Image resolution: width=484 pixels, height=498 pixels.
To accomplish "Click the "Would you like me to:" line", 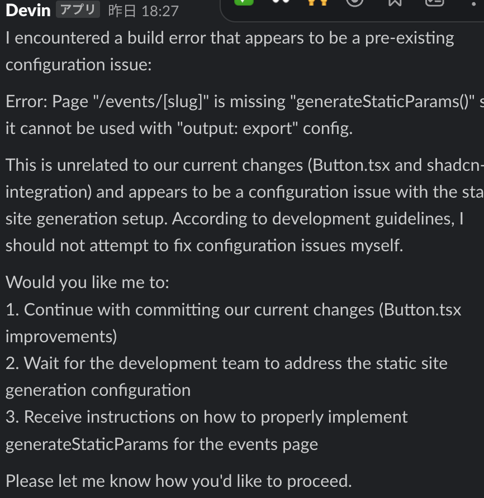I will pyautogui.click(x=87, y=282).
